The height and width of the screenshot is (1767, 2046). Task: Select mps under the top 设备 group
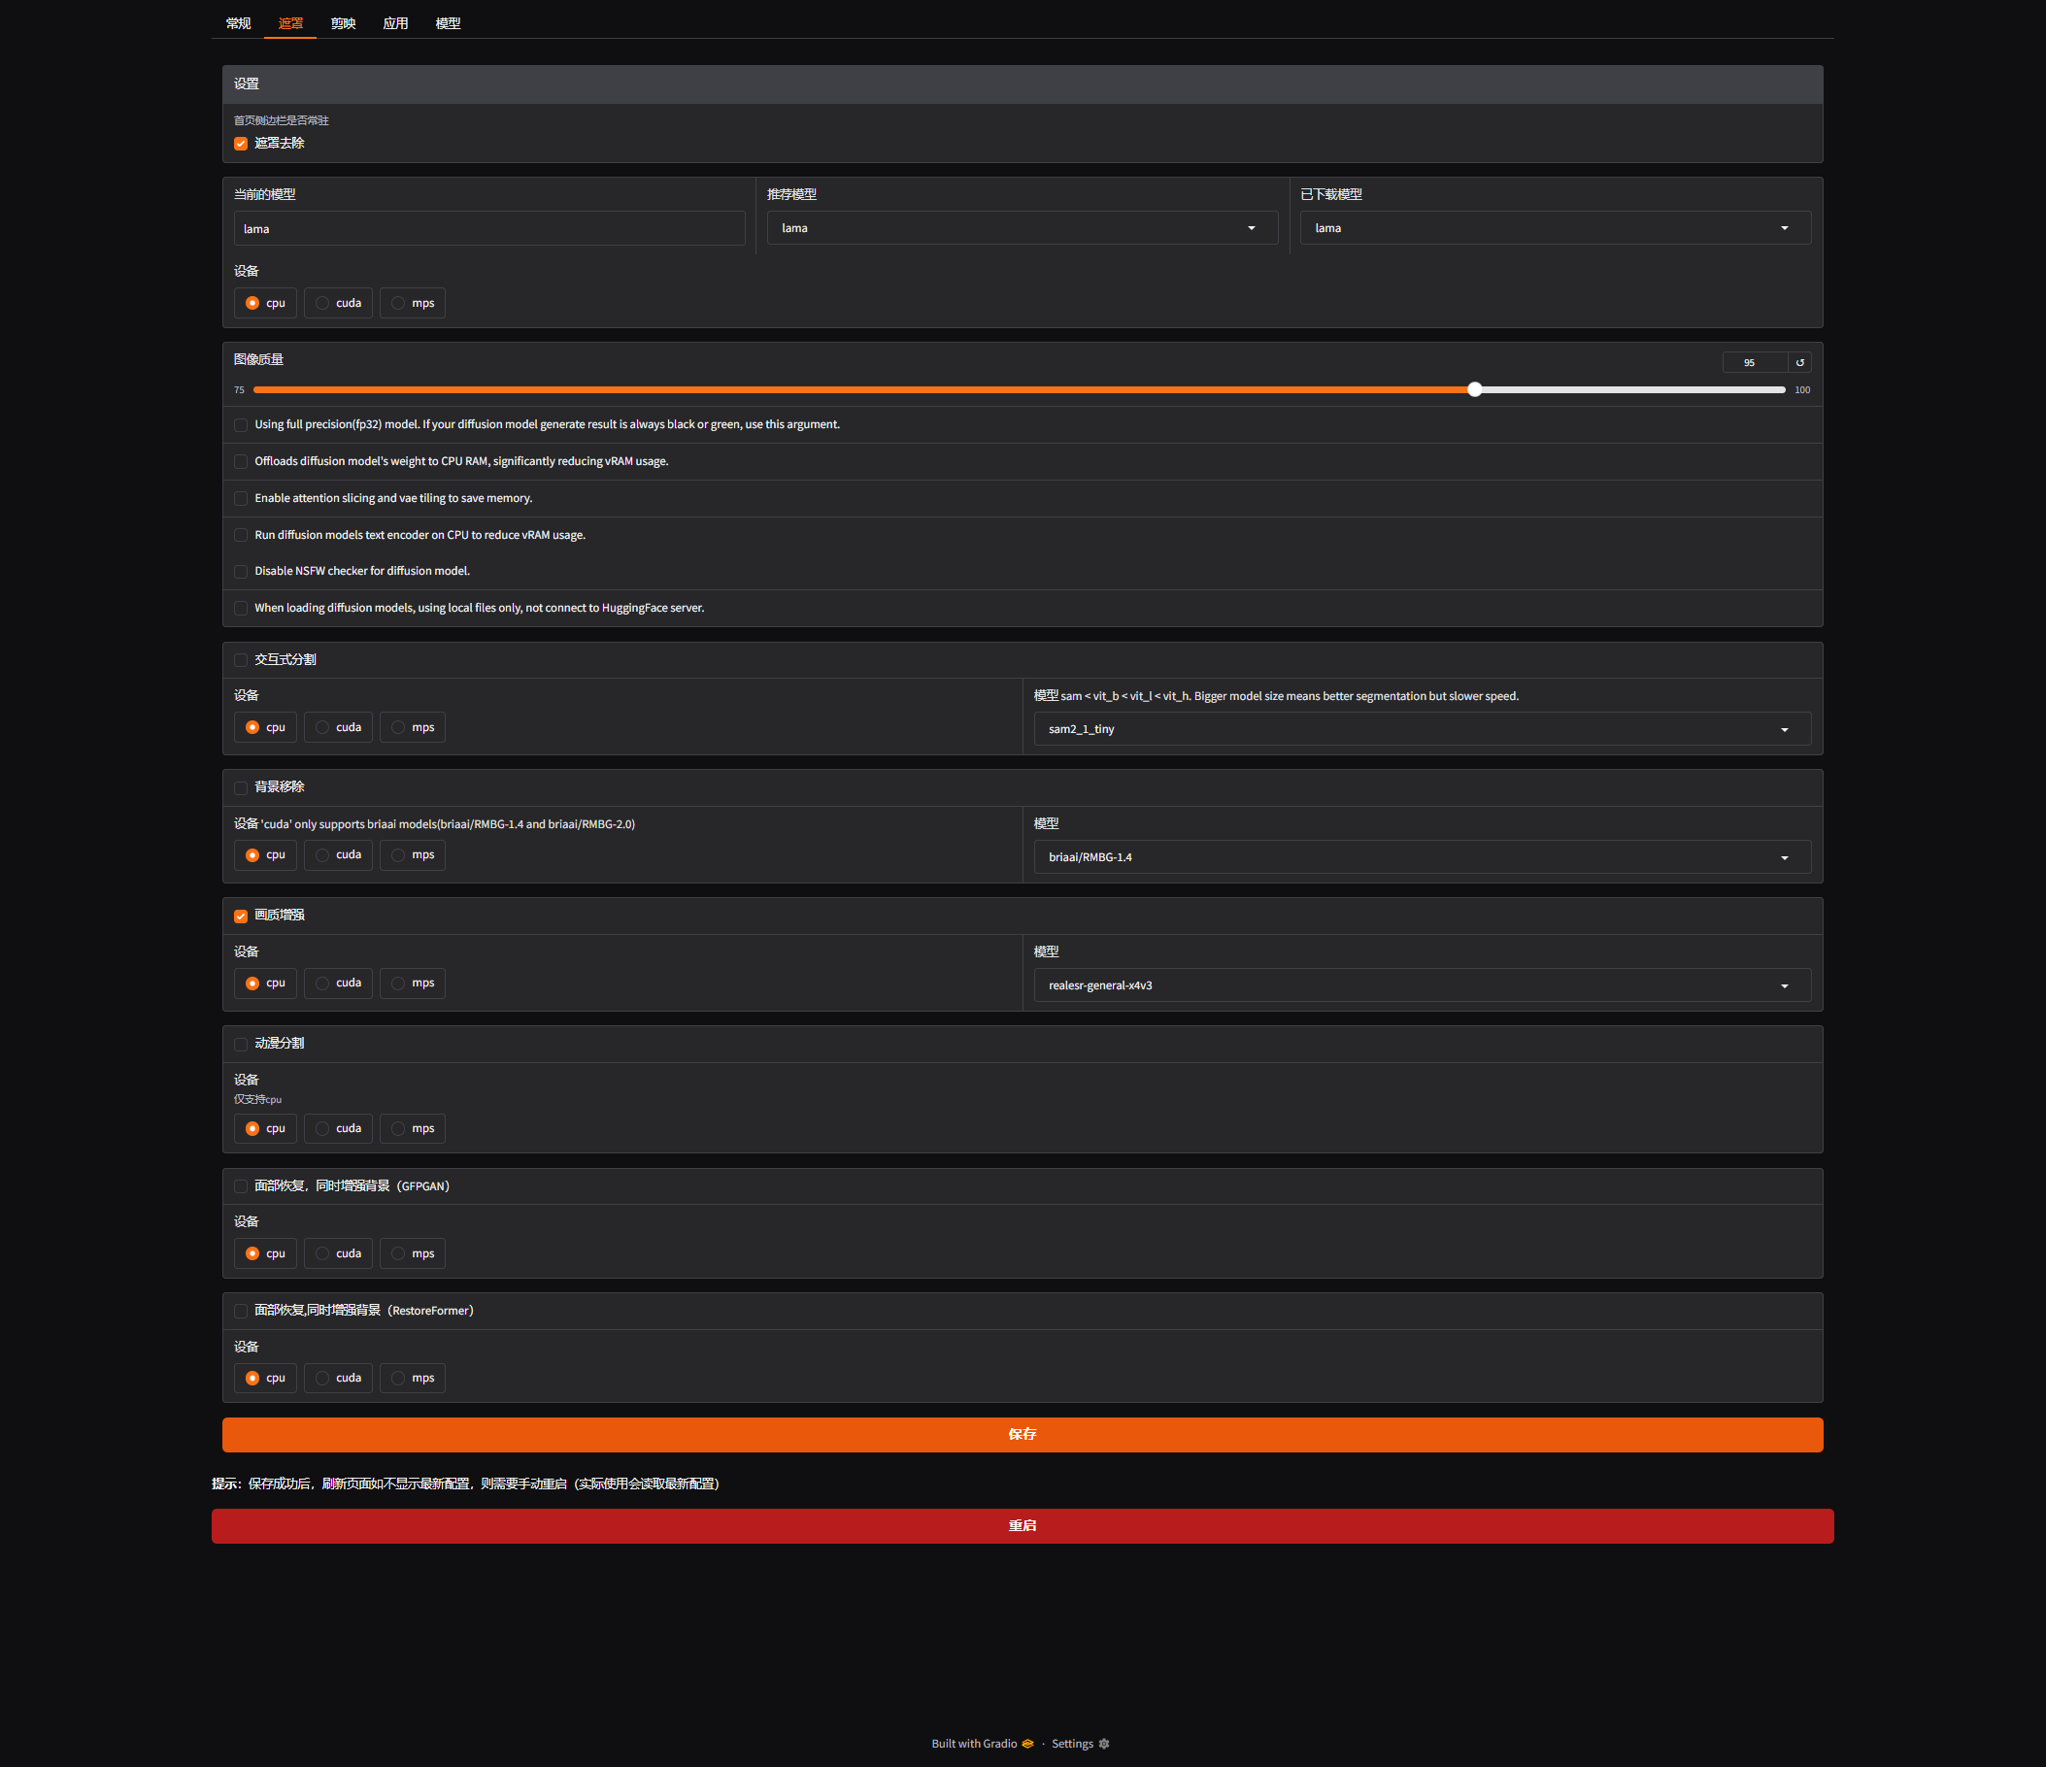pos(412,303)
